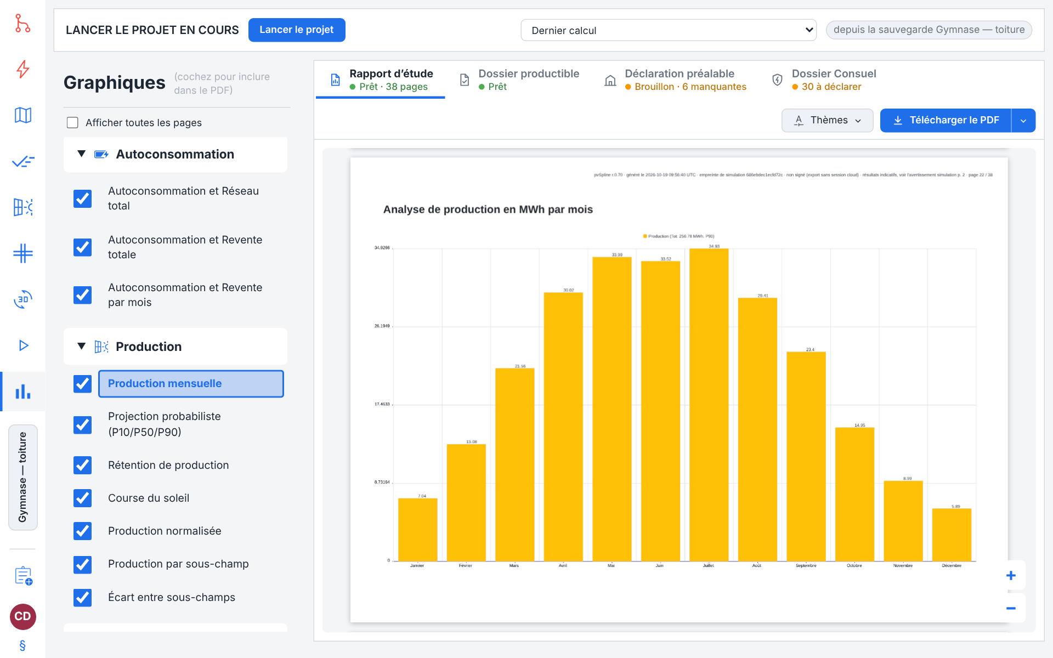Open the grid hash sidebar icon
The width and height of the screenshot is (1053, 658).
pyautogui.click(x=22, y=253)
